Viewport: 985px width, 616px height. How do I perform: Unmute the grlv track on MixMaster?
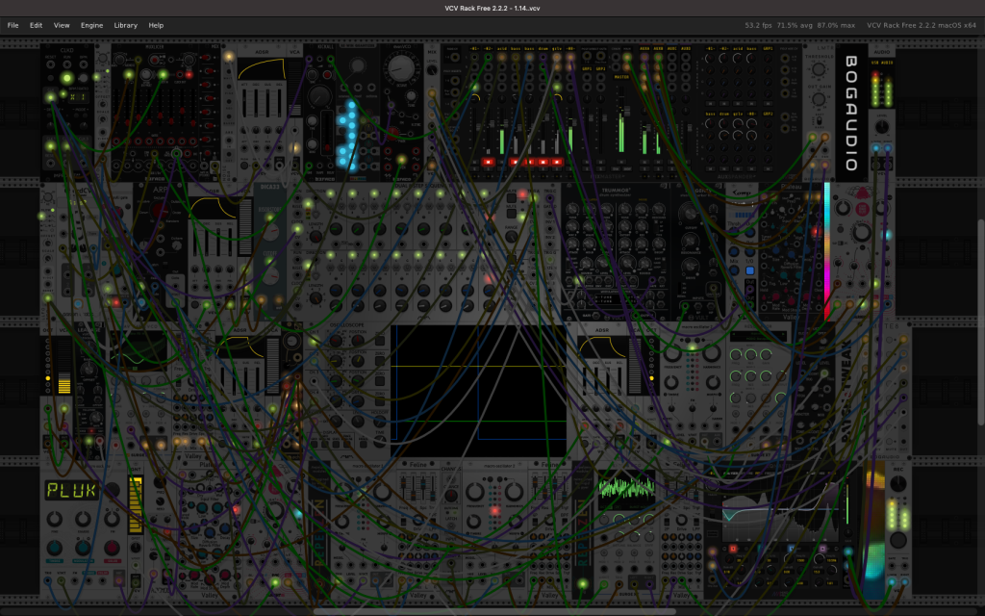[557, 162]
